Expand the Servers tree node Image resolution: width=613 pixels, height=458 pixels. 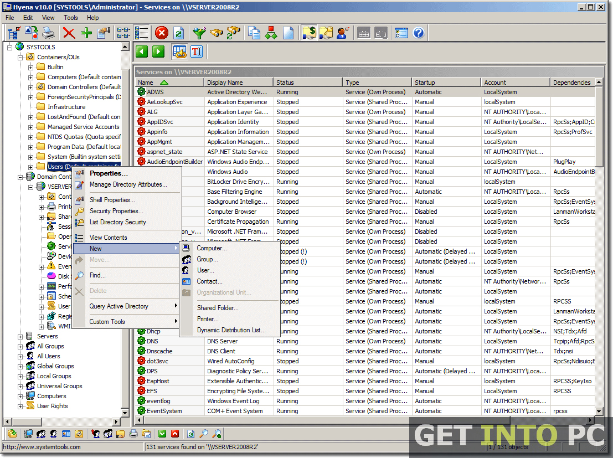(x=20, y=337)
